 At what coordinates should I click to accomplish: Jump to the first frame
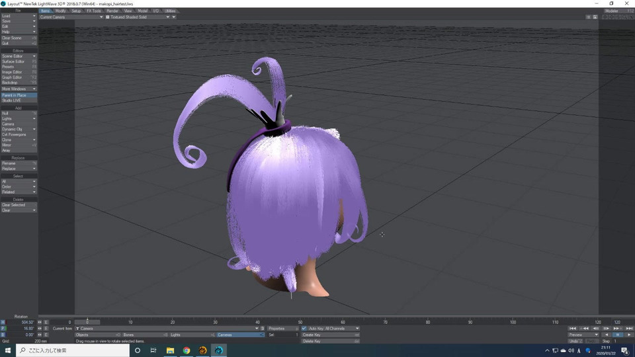coord(573,329)
